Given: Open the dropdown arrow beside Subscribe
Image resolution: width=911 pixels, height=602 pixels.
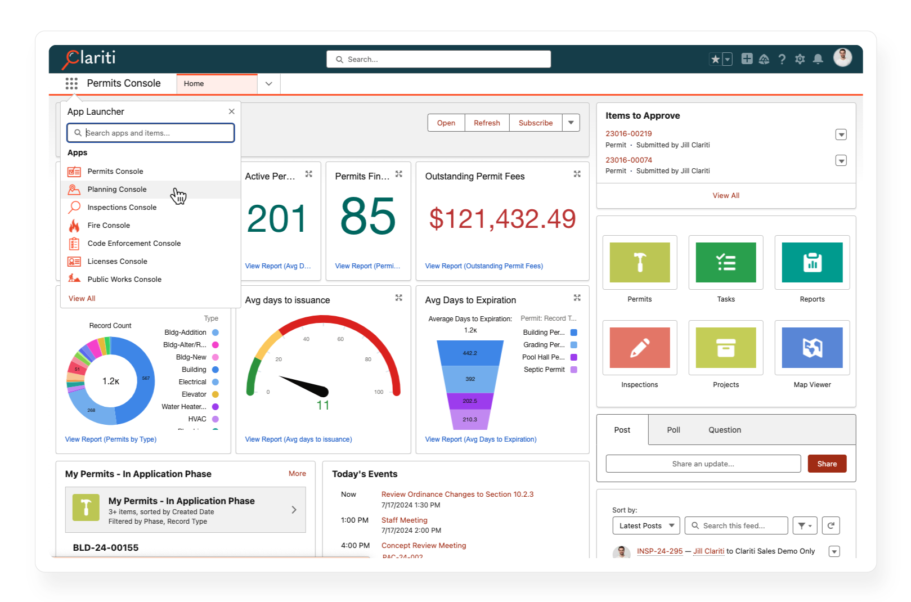Looking at the screenshot, I should (x=571, y=123).
